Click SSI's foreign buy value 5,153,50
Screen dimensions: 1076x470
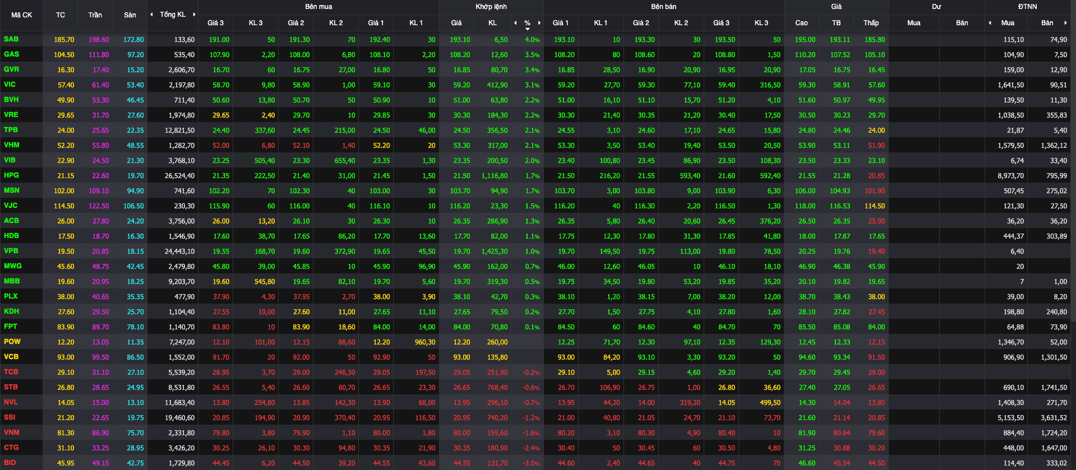tap(1010, 418)
